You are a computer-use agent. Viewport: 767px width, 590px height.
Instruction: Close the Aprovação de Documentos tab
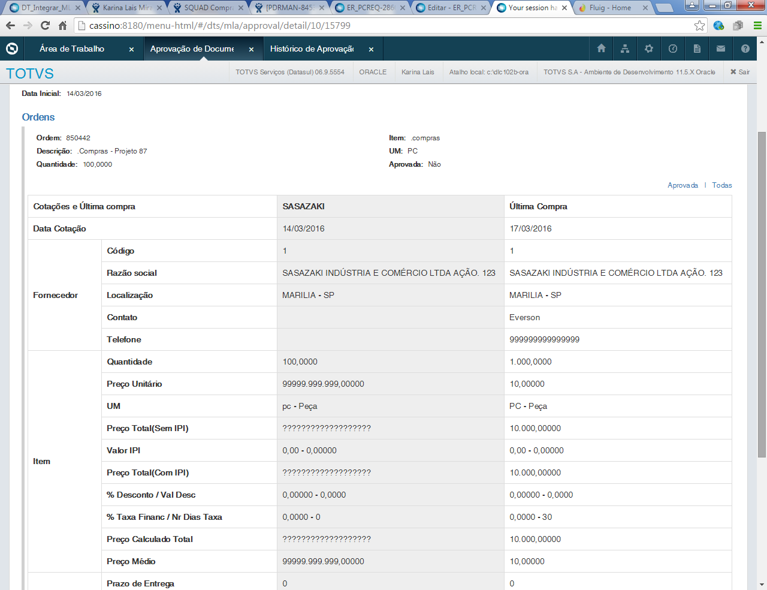(252, 49)
